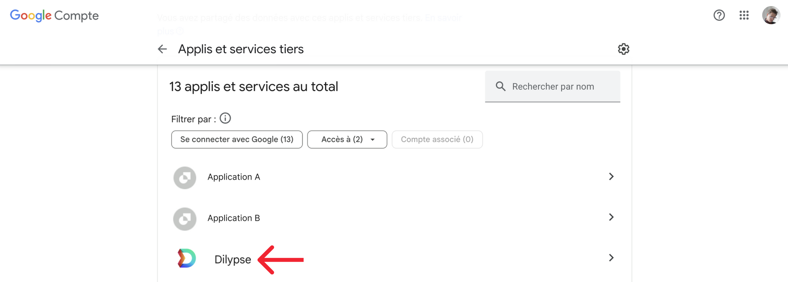Expand Application B with the chevron

pos(611,217)
